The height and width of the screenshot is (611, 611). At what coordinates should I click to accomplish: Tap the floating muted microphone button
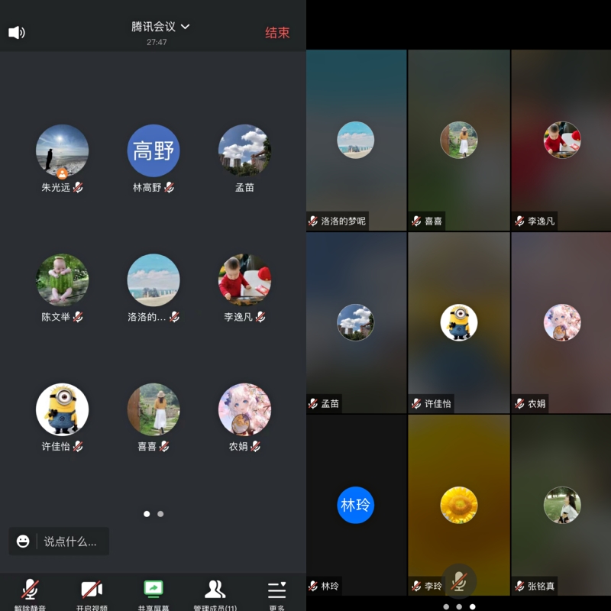458,581
